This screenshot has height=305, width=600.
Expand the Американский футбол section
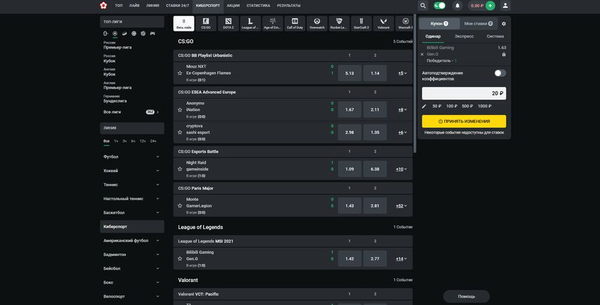pos(131,240)
